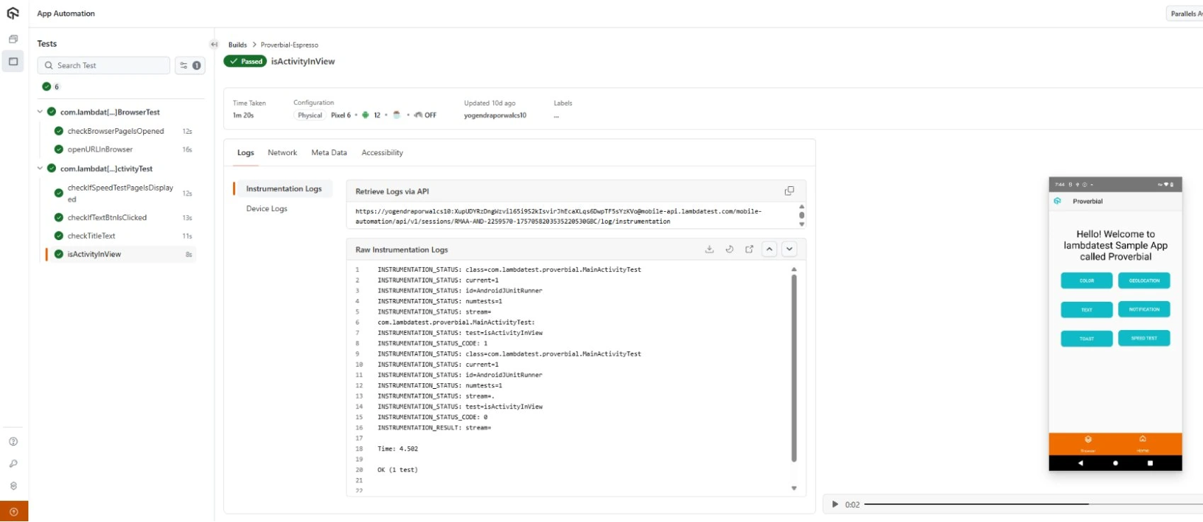1203x522 pixels.
Task: Select Device Logs section
Action: pyautogui.click(x=266, y=208)
